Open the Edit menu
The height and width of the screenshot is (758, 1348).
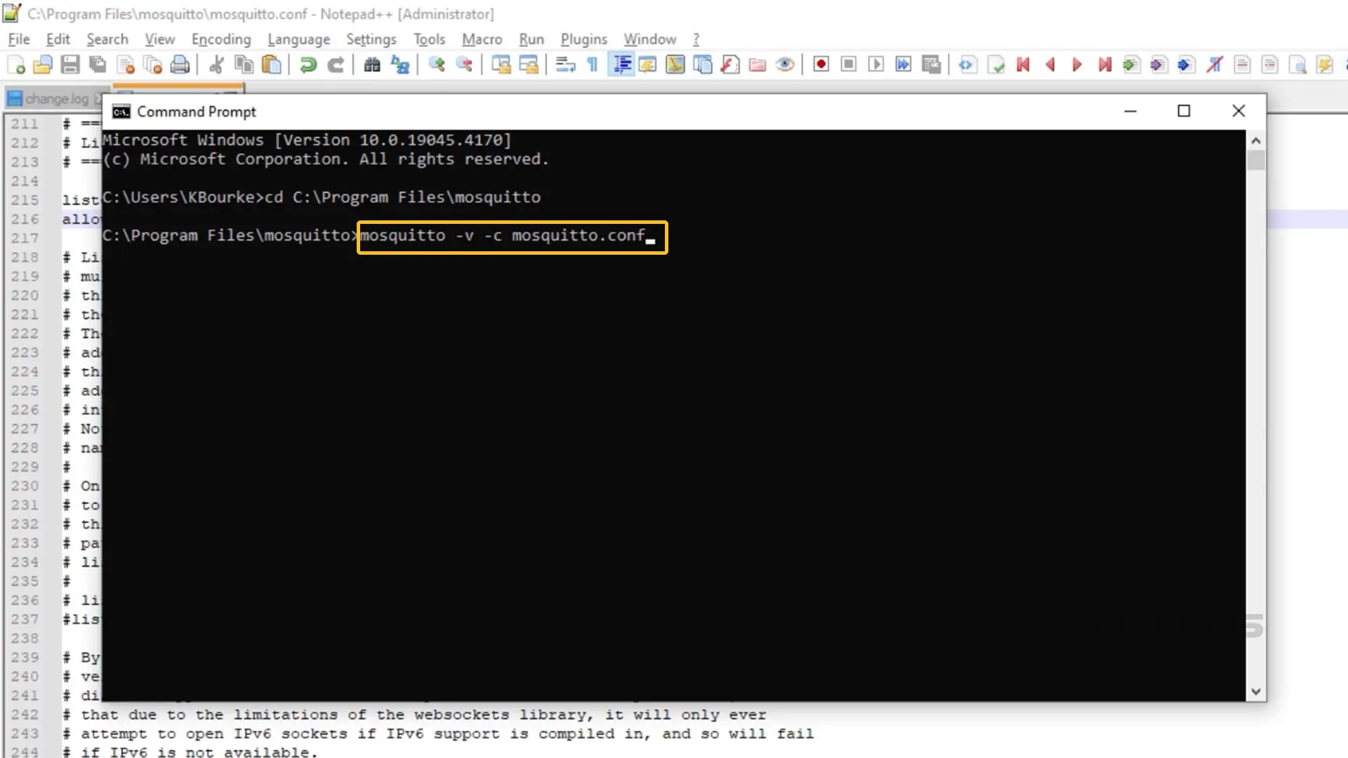58,39
